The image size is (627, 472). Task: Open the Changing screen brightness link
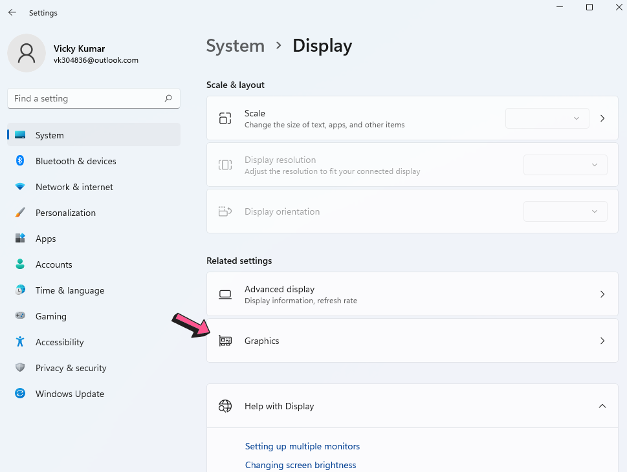click(x=300, y=465)
